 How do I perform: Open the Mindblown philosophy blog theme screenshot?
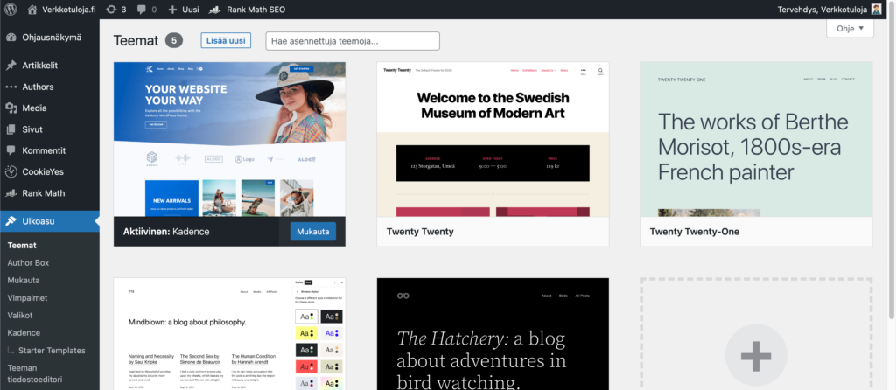coord(230,334)
